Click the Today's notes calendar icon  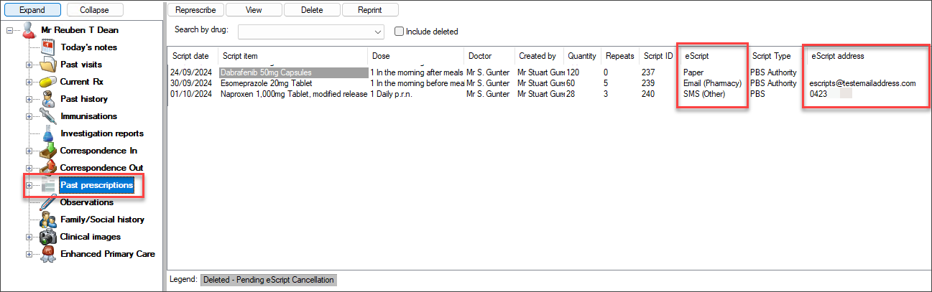(x=48, y=47)
